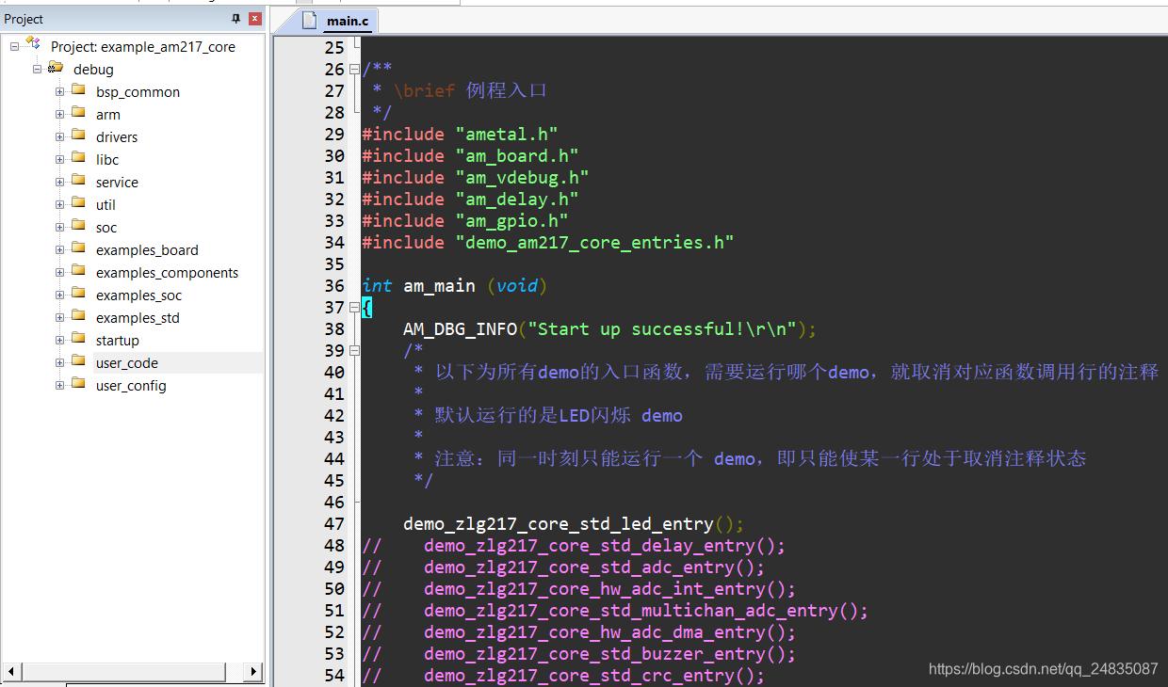
Task: Select Project: example_am217_core root label
Action: pyautogui.click(x=143, y=47)
